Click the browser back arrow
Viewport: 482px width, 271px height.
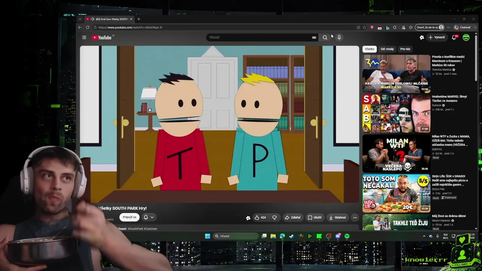80,27
